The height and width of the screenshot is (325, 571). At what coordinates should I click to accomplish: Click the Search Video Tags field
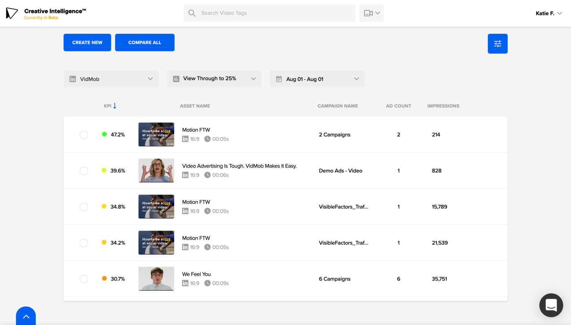(x=269, y=13)
